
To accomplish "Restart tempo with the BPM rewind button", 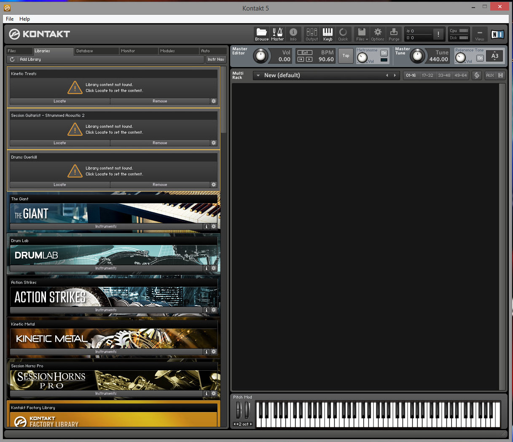I will click(x=301, y=59).
